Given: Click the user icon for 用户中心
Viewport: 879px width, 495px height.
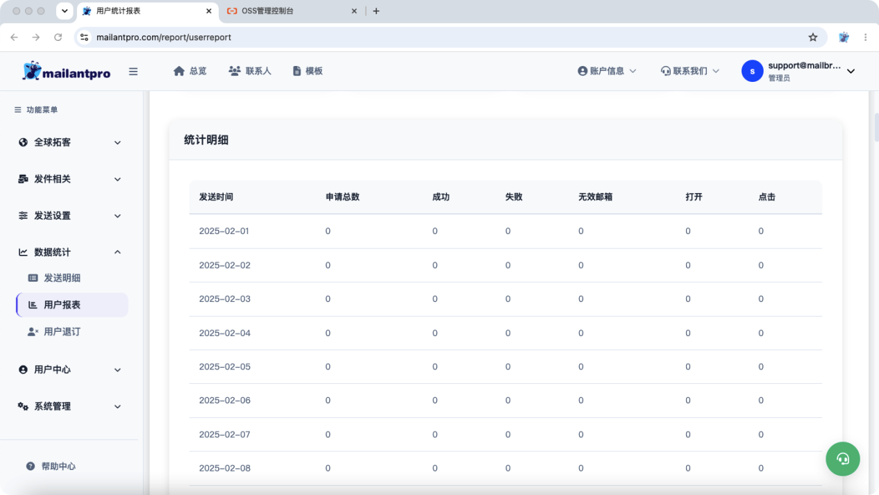Looking at the screenshot, I should 23,370.
